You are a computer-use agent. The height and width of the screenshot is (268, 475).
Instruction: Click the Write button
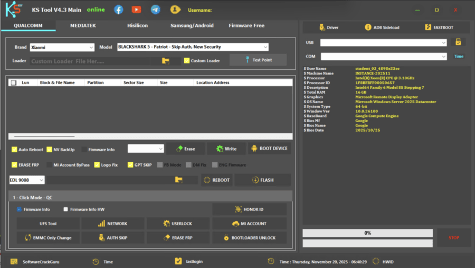click(226, 149)
